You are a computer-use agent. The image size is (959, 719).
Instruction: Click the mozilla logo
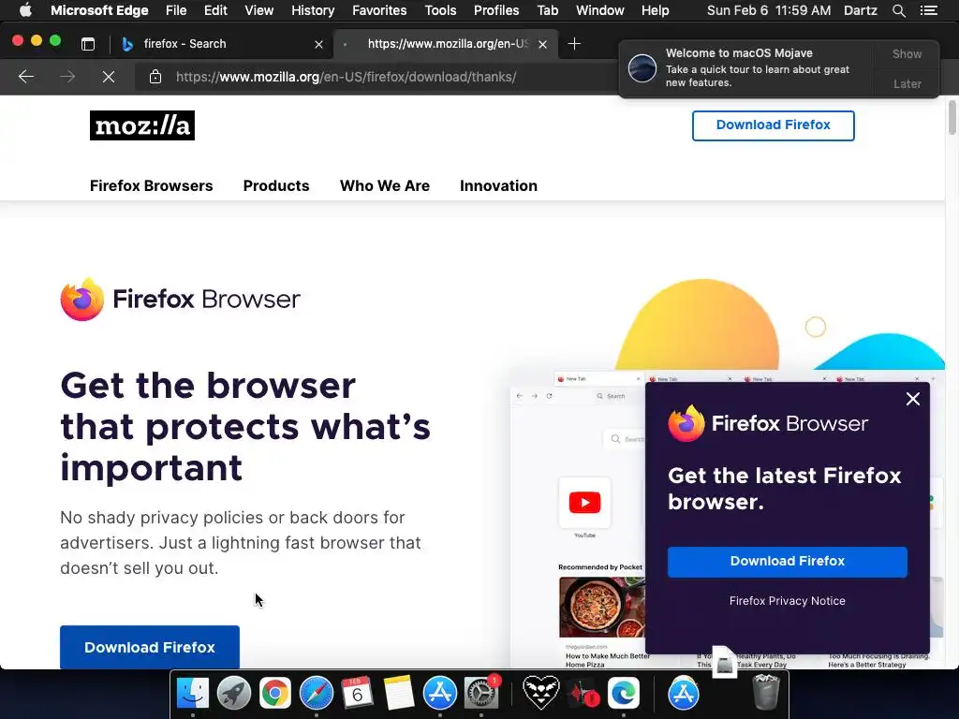(142, 125)
